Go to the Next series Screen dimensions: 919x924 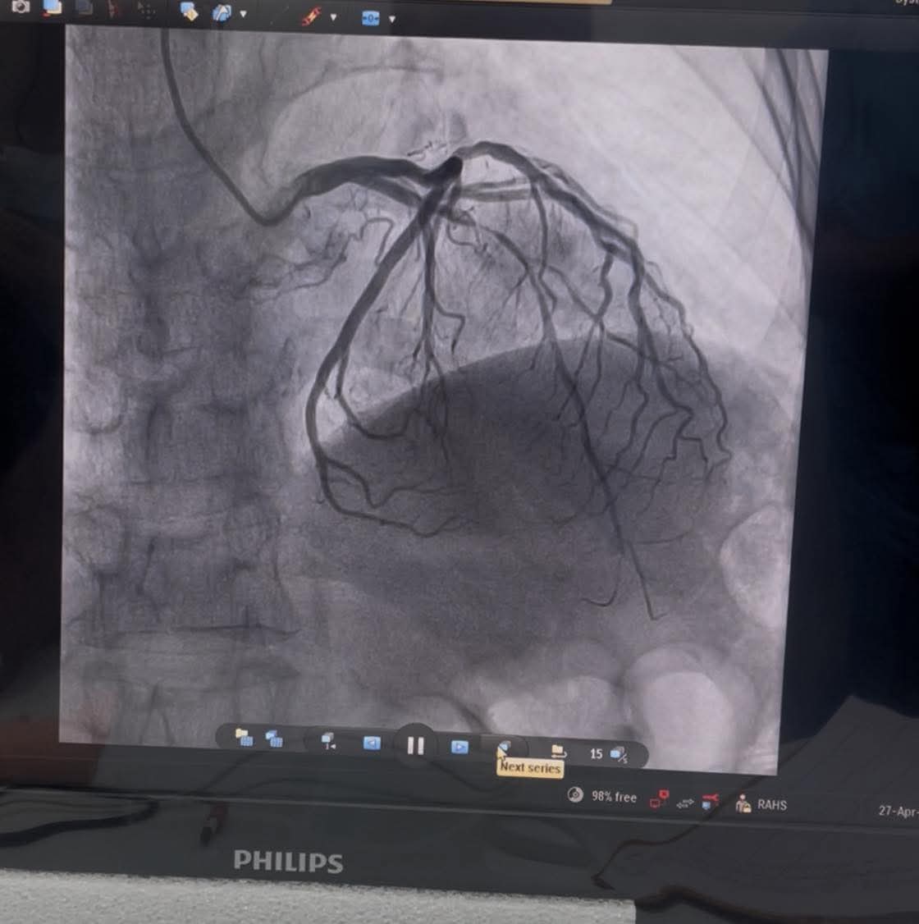504,748
